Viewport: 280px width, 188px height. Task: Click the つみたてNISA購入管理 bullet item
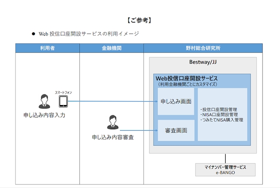(222, 120)
